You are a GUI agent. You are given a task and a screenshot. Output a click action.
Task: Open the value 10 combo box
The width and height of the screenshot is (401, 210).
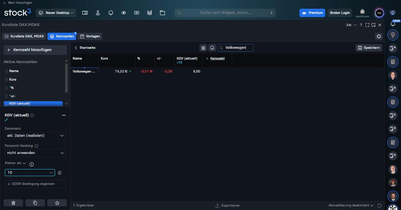30,172
